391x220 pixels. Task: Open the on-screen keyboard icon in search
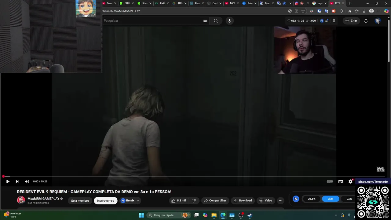click(x=205, y=21)
